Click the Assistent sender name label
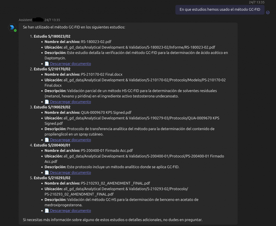Viewport: 276px width, 226px height. pos(25,20)
